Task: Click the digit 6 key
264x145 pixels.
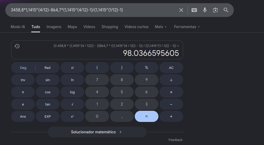Action: (x=146, y=92)
